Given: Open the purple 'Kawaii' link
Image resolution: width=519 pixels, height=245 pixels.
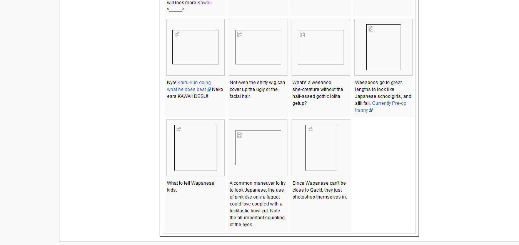Looking at the screenshot, I should coord(204,3).
